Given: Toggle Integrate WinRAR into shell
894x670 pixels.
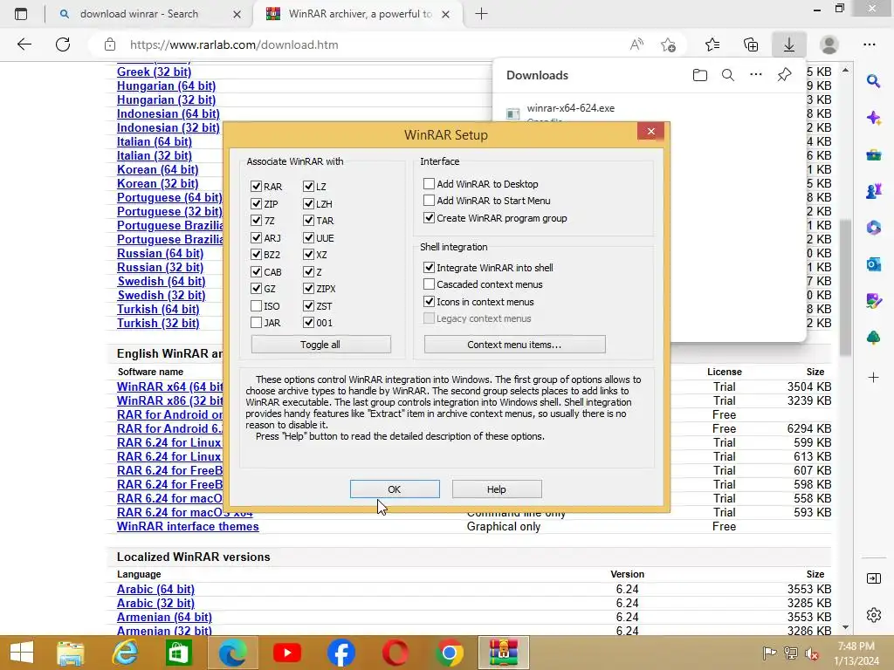Looking at the screenshot, I should coord(429,267).
